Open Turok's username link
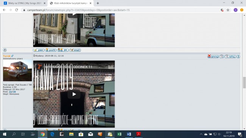This screenshot has width=246, height=138. (6, 56)
